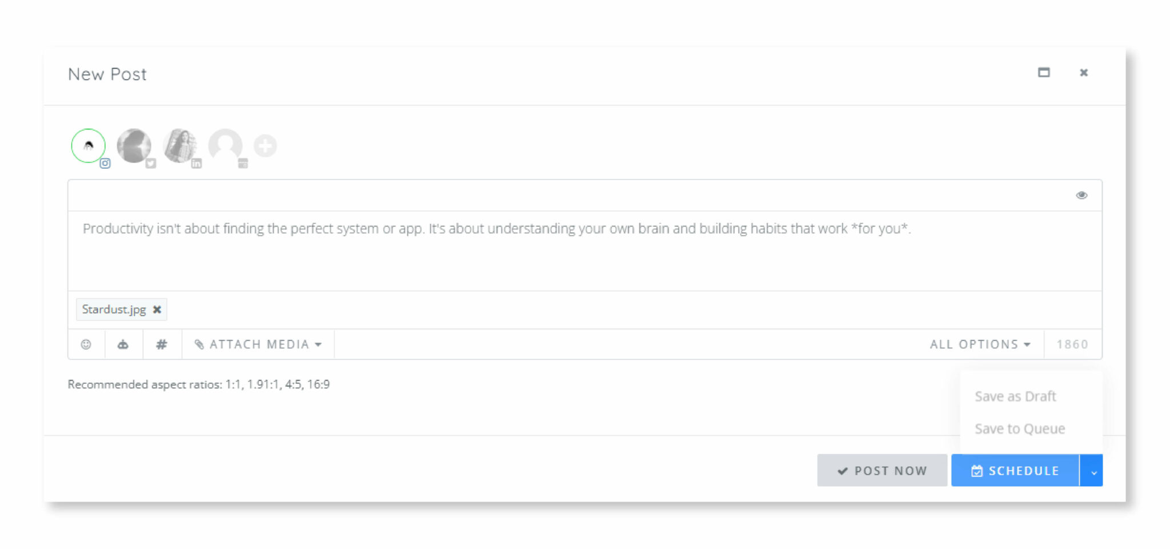Maximize the New Post dialog
Image resolution: width=1170 pixels, height=549 pixels.
click(x=1044, y=73)
